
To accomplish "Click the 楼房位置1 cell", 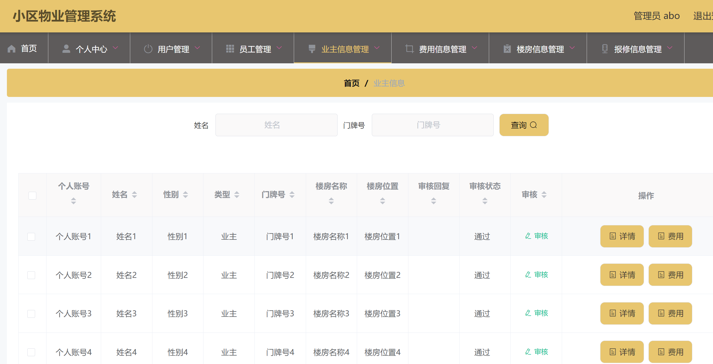I will 382,236.
